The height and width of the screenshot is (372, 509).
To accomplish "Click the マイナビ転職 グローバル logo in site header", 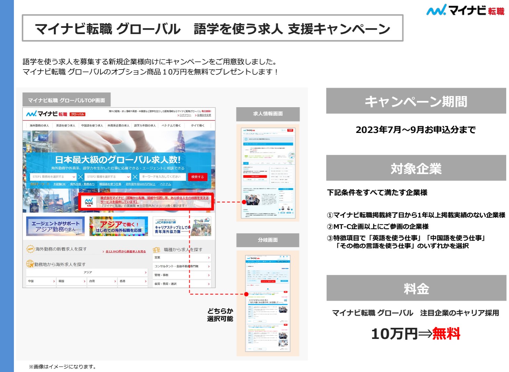I will 55,114.
